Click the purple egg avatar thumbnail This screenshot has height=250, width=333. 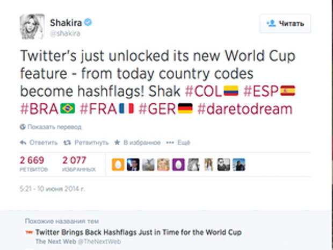pos(178,165)
